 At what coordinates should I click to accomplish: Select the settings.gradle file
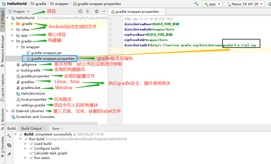click(x=31, y=105)
